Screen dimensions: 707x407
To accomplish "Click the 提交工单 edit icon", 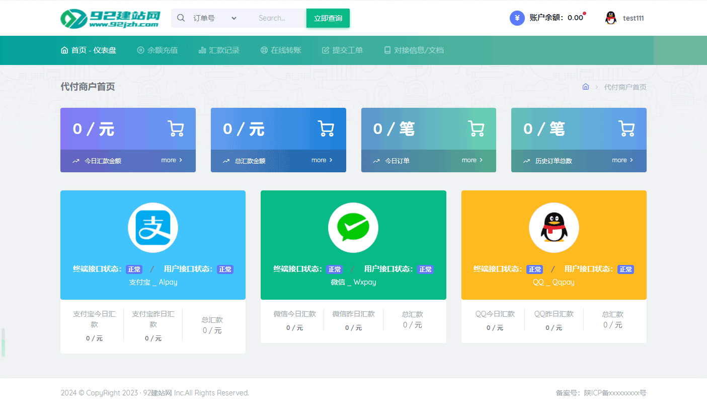I will point(326,50).
